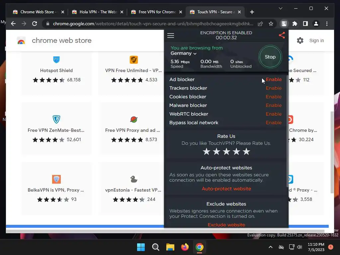
Task: Enable the Ad blocker
Action: [274, 79]
